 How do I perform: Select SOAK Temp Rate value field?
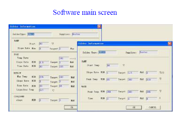coord(64,58)
